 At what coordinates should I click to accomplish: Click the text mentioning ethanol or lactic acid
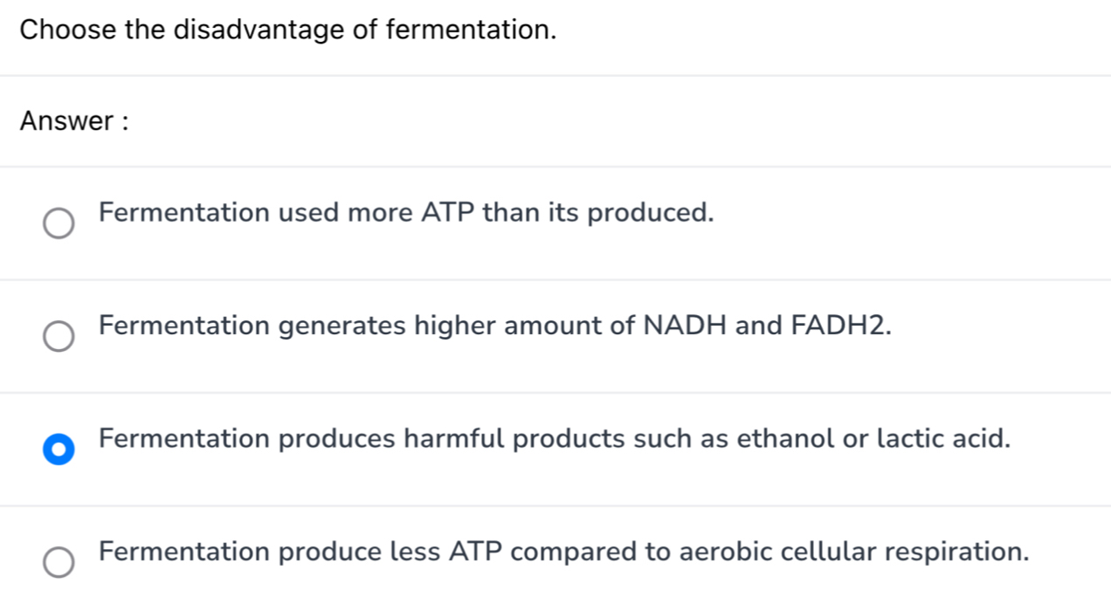tap(555, 439)
